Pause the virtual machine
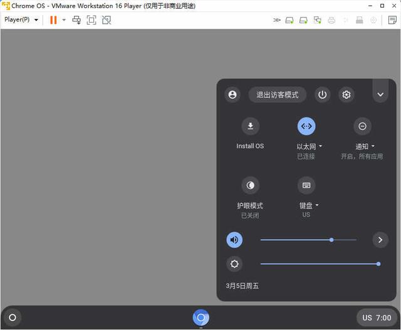The width and height of the screenshot is (401, 330). (53, 20)
